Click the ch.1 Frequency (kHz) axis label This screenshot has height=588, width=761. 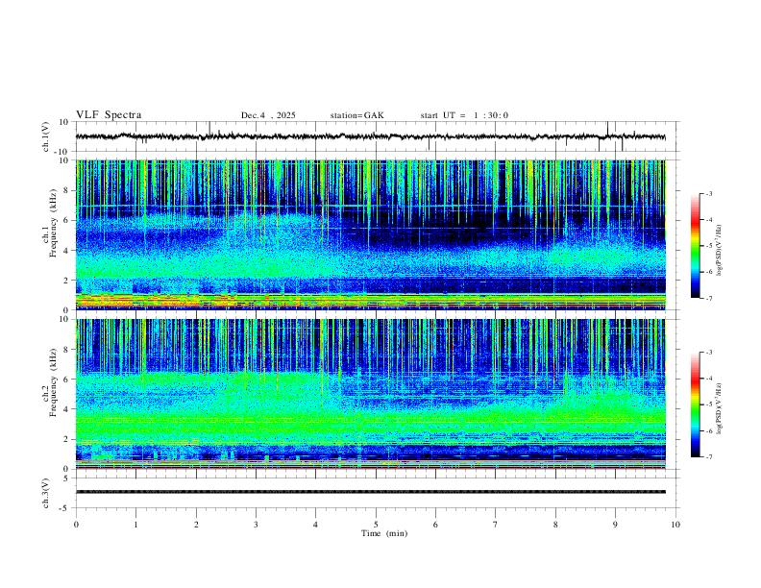click(49, 223)
